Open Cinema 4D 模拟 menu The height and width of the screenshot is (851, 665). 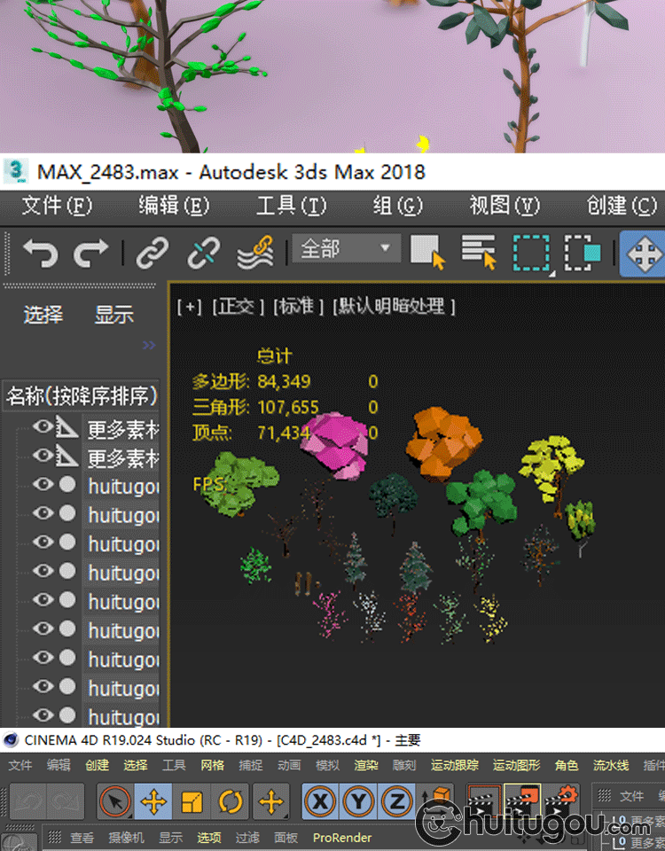328,765
